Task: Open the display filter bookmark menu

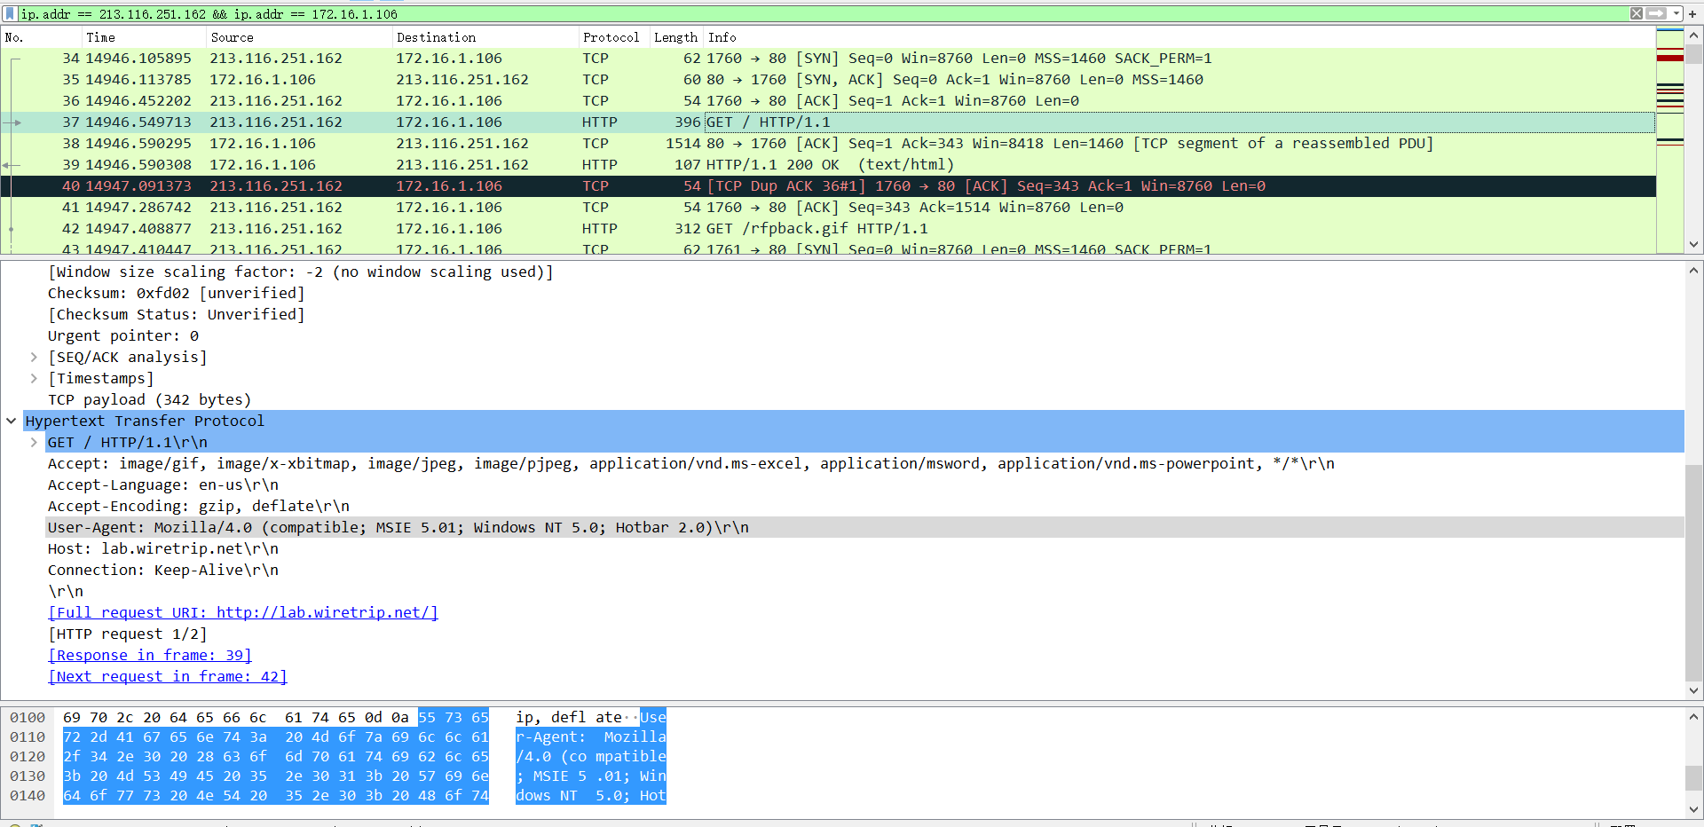Action: click(x=11, y=14)
